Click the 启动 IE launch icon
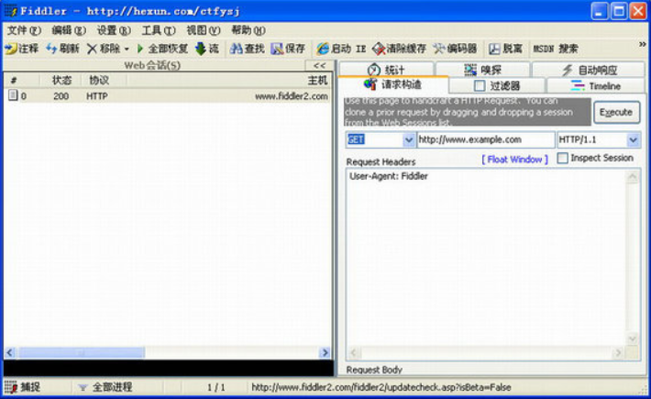Image resolution: width=651 pixels, height=399 pixels. click(322, 49)
